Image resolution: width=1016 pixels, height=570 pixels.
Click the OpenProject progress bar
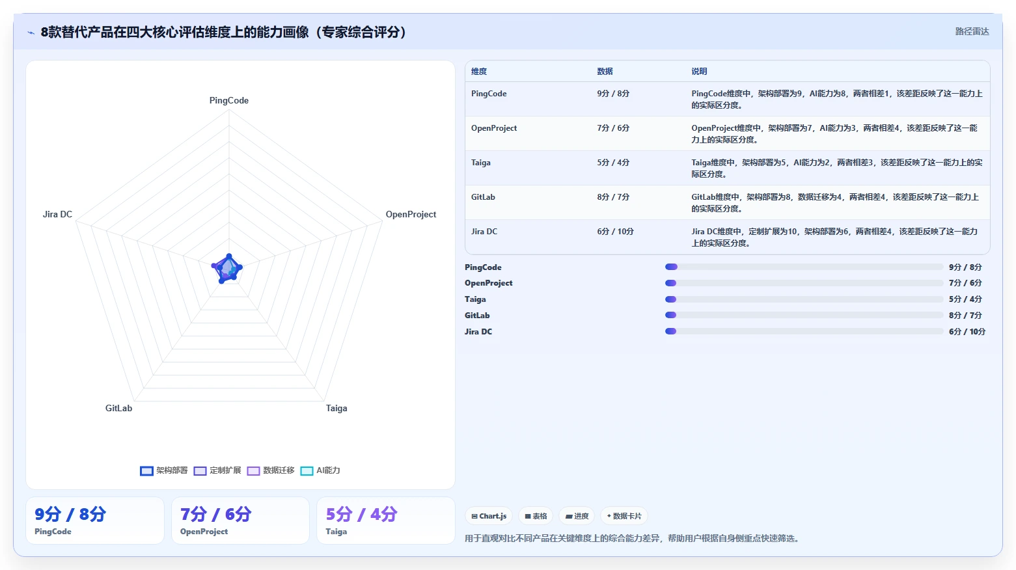(804, 283)
